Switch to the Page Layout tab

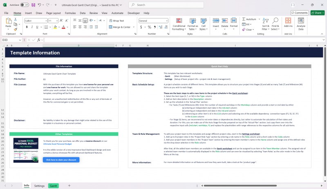(54, 13)
